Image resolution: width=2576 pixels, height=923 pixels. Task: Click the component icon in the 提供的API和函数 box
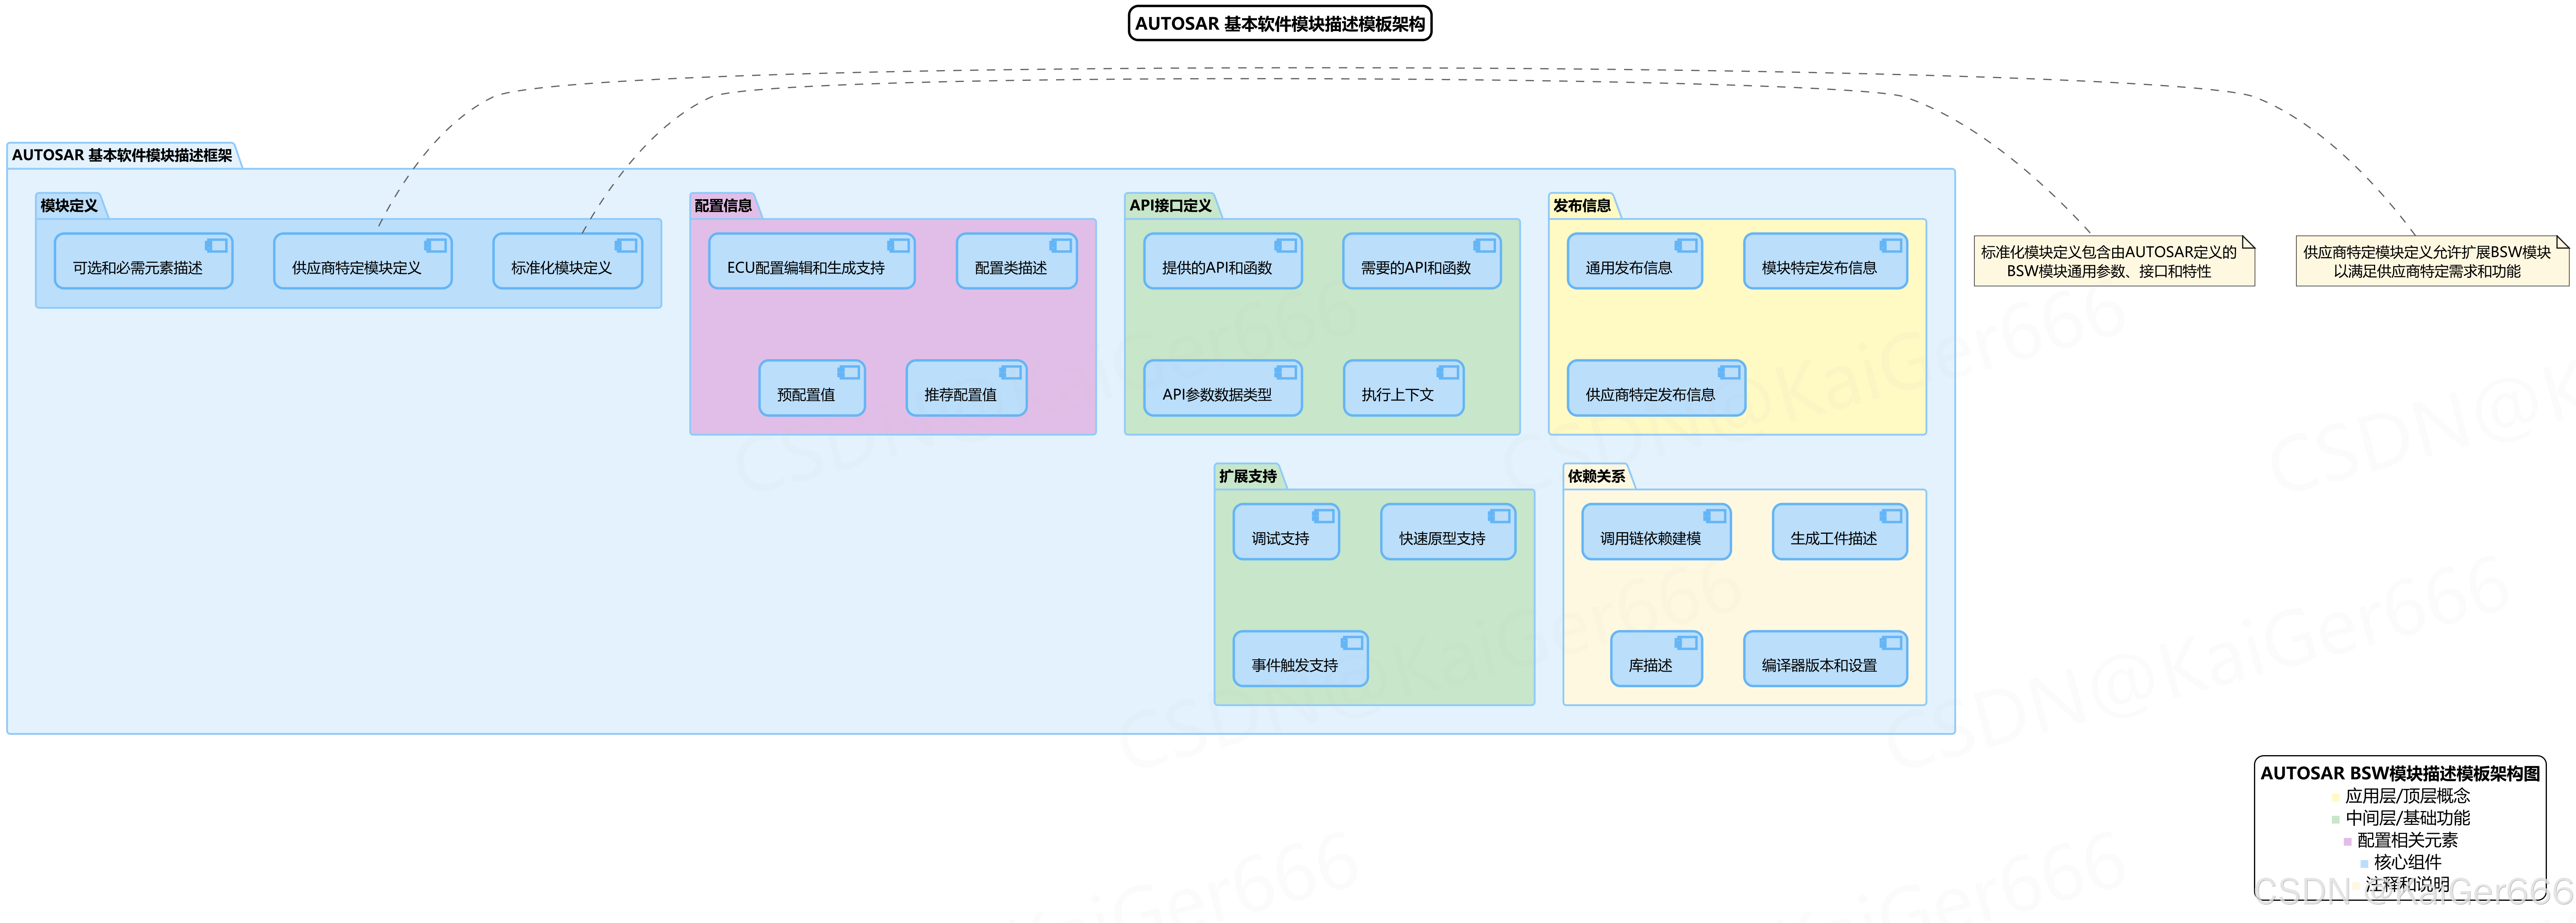click(1286, 246)
